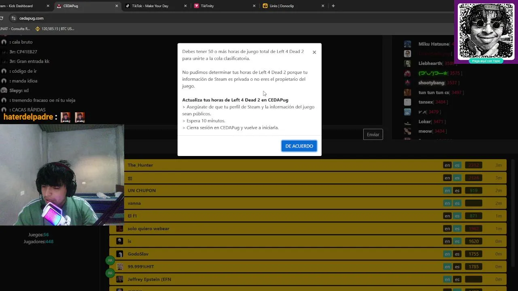This screenshot has width=518, height=291.
Task: Confirm the dialog with DE ACUERDO
Action: click(x=299, y=146)
